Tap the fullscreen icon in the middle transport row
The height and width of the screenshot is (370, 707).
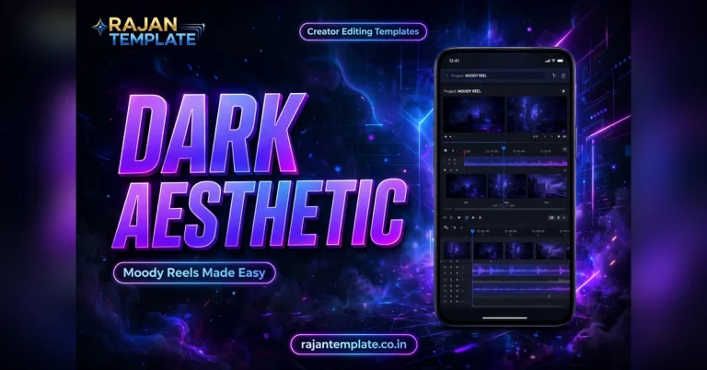point(467,217)
